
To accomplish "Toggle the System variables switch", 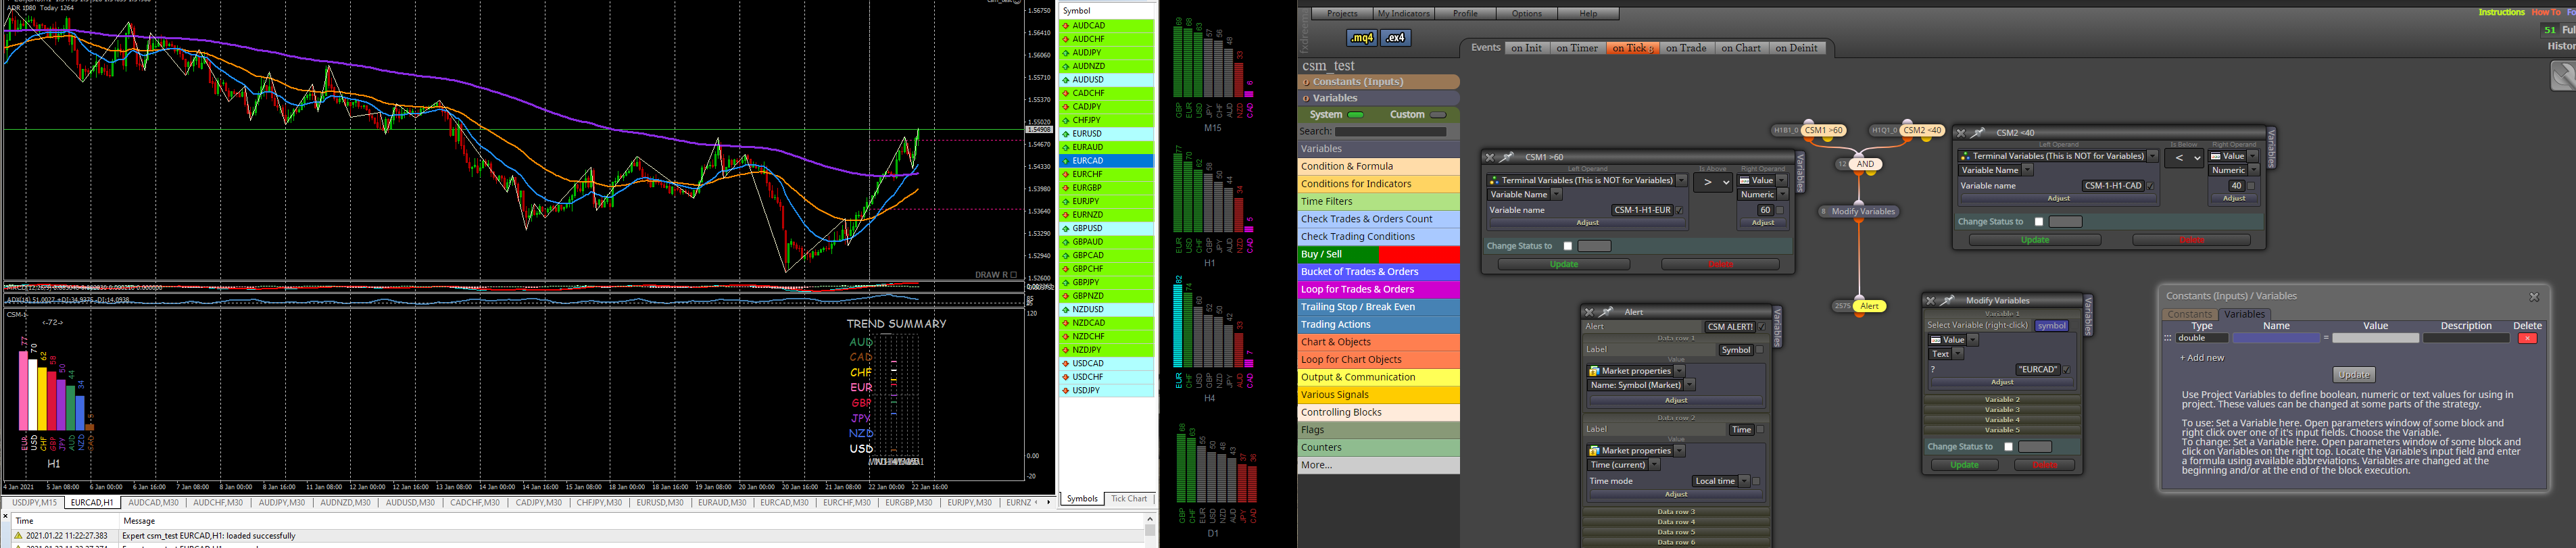I will (1356, 115).
